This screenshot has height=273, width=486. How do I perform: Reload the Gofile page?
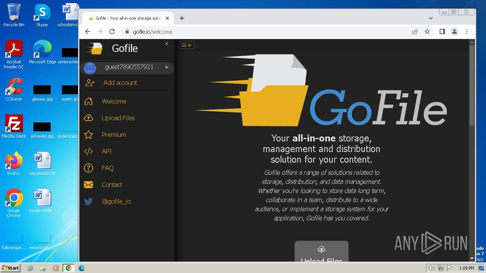click(x=112, y=32)
